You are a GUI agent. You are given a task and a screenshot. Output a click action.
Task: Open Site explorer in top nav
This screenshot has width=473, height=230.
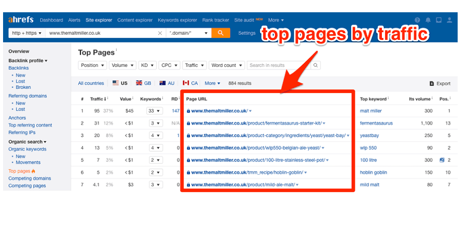(99, 20)
